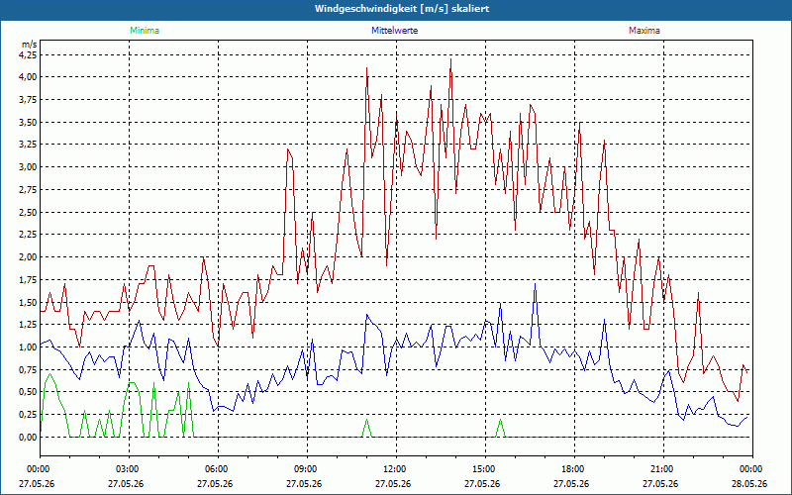Click the 2,50 y-axis tick label
792x495 pixels.
(x=28, y=212)
